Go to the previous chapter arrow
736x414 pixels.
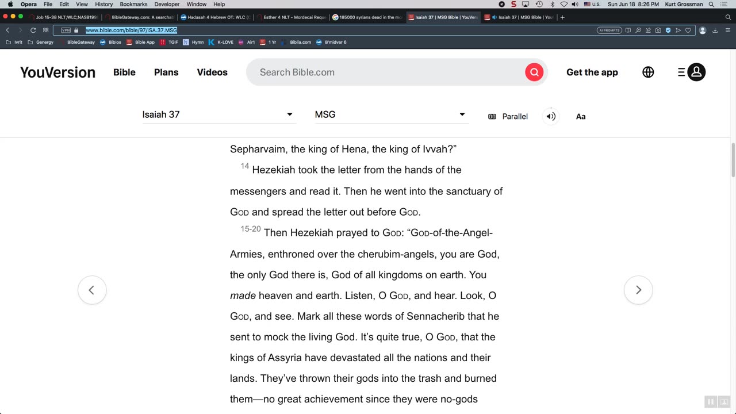click(92, 290)
